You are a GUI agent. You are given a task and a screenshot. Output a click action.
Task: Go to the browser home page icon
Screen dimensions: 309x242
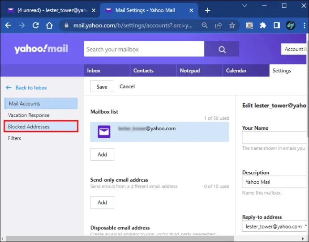(49, 25)
